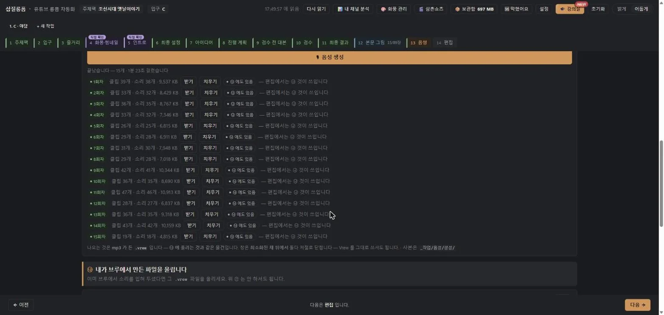664x315 pixels.
Task: Click the ← 이전 button
Action: (x=21, y=305)
